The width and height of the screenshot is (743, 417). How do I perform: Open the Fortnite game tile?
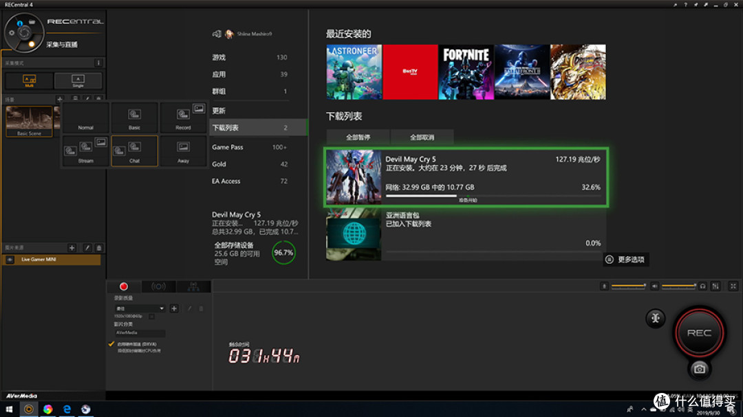pyautogui.click(x=466, y=72)
